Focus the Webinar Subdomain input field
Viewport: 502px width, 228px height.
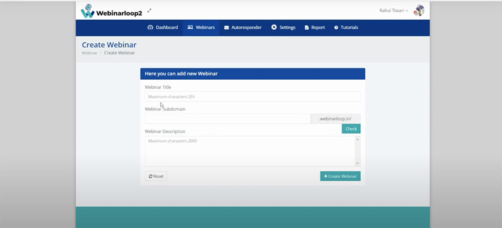(227, 119)
